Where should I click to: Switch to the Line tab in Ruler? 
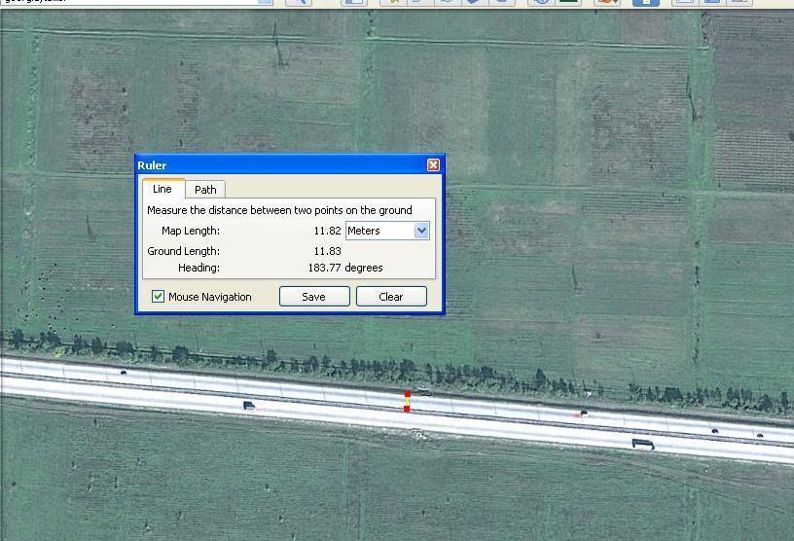point(163,189)
